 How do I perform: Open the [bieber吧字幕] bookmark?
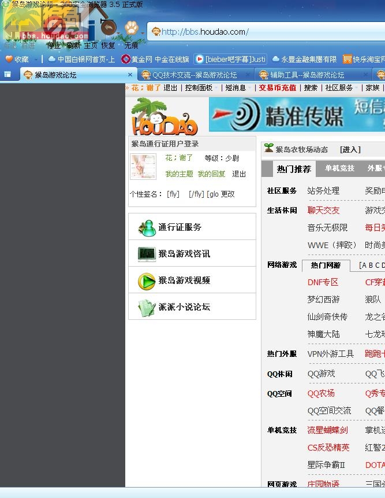[x=230, y=60]
